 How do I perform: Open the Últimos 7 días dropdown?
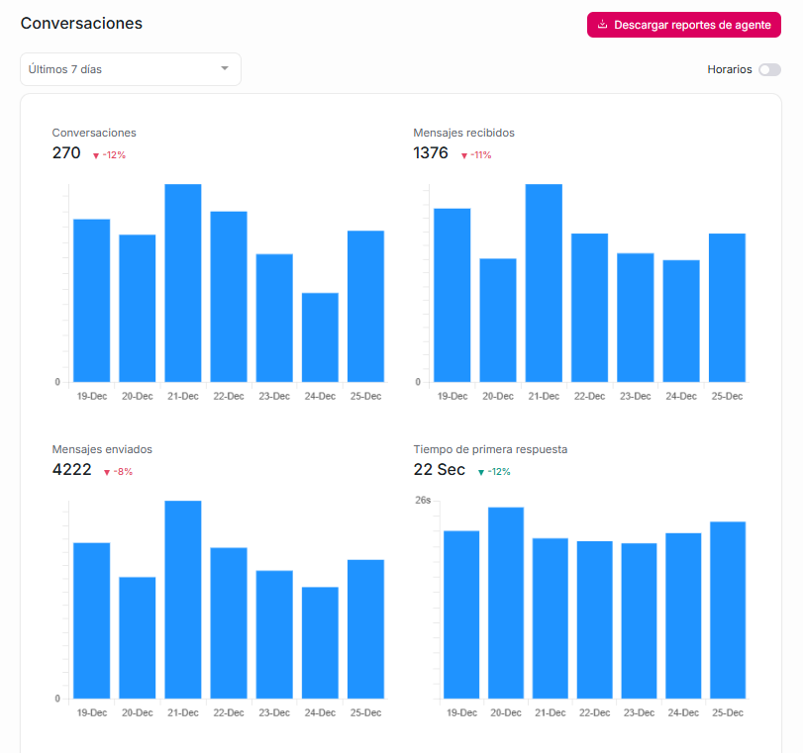point(130,69)
